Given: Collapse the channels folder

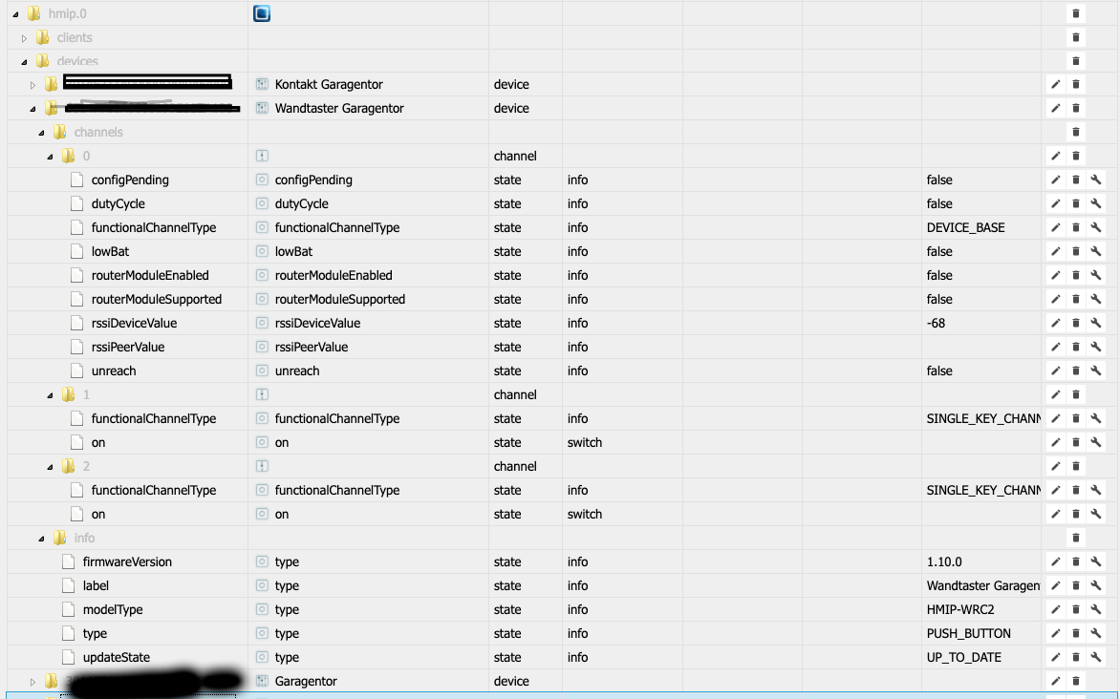Looking at the screenshot, I should [41, 133].
